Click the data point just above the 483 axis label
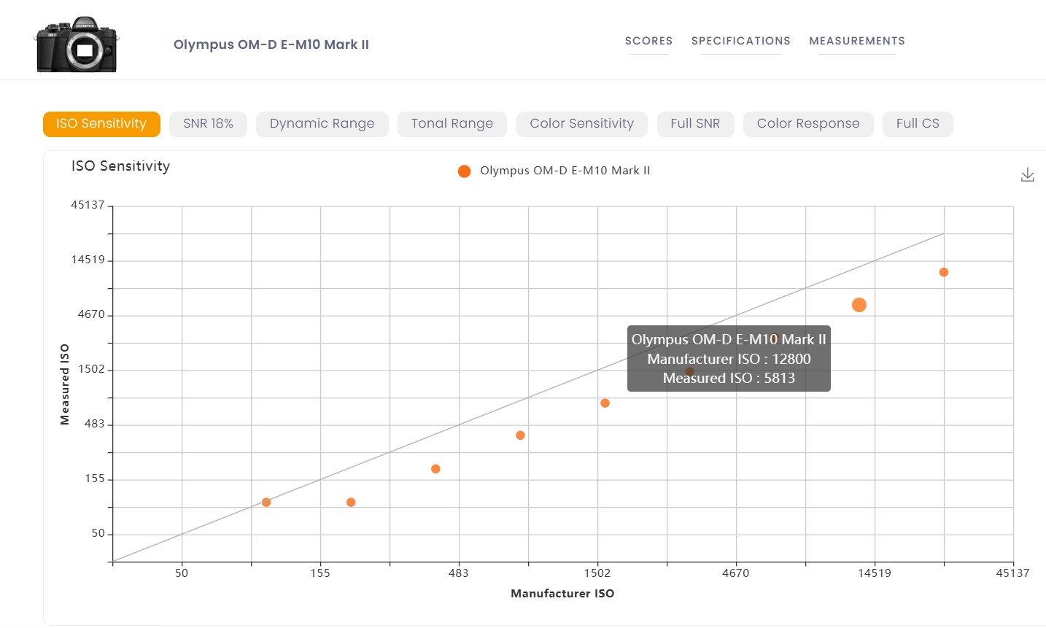 point(435,469)
